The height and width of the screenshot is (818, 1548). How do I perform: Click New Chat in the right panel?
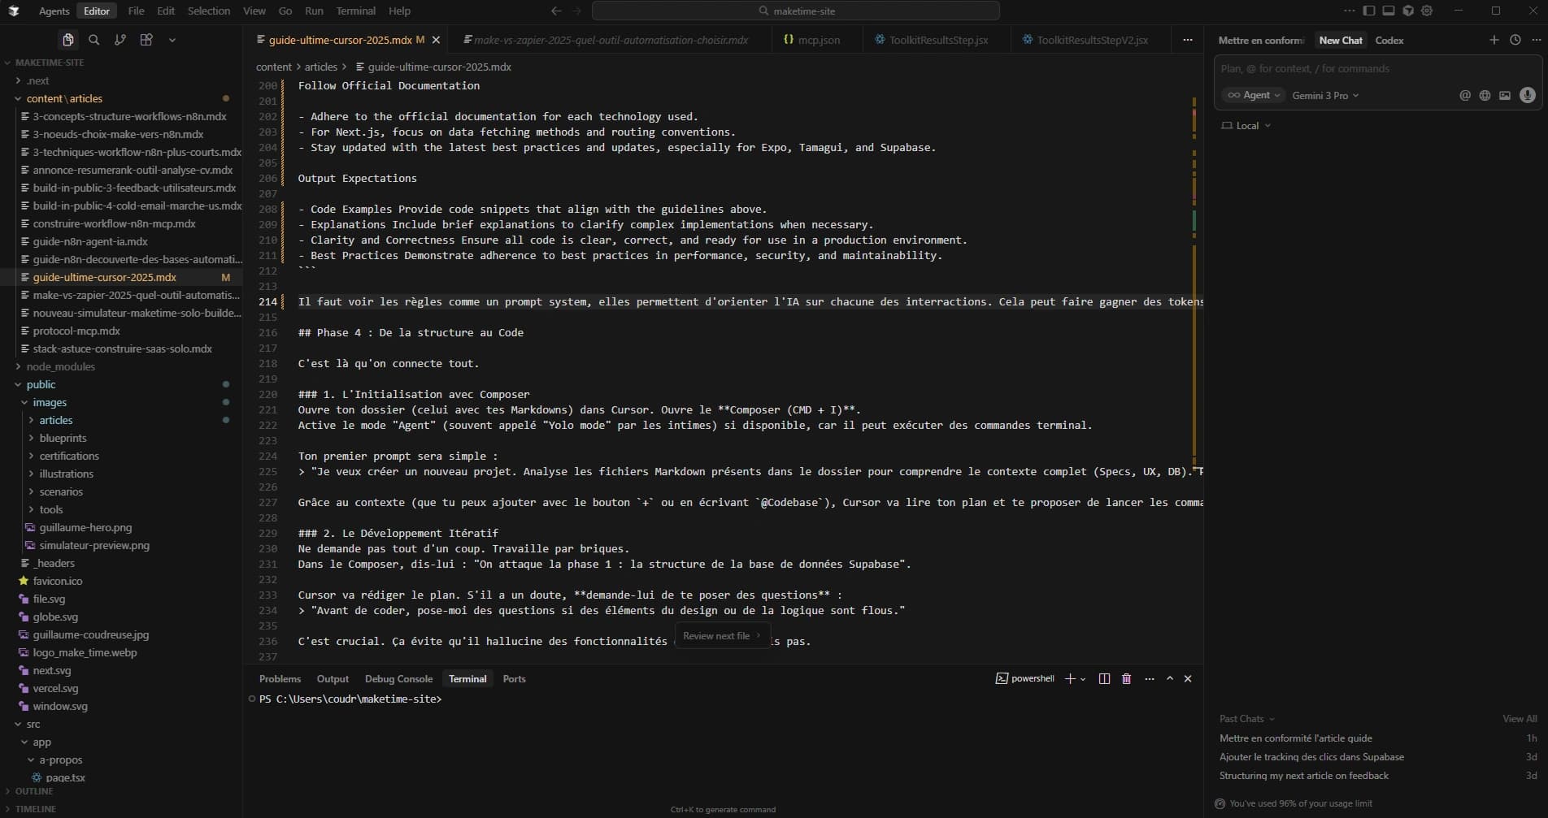click(1340, 40)
